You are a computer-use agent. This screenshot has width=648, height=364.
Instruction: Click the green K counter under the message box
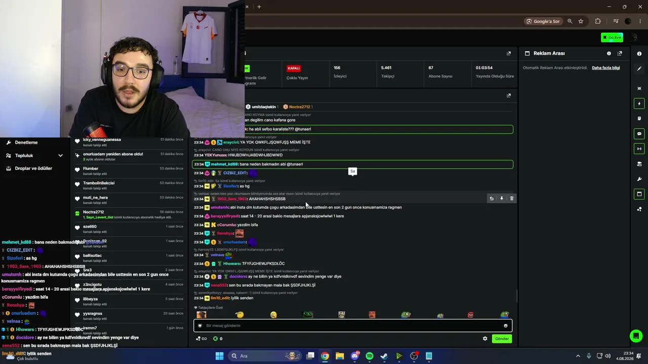tap(218, 339)
